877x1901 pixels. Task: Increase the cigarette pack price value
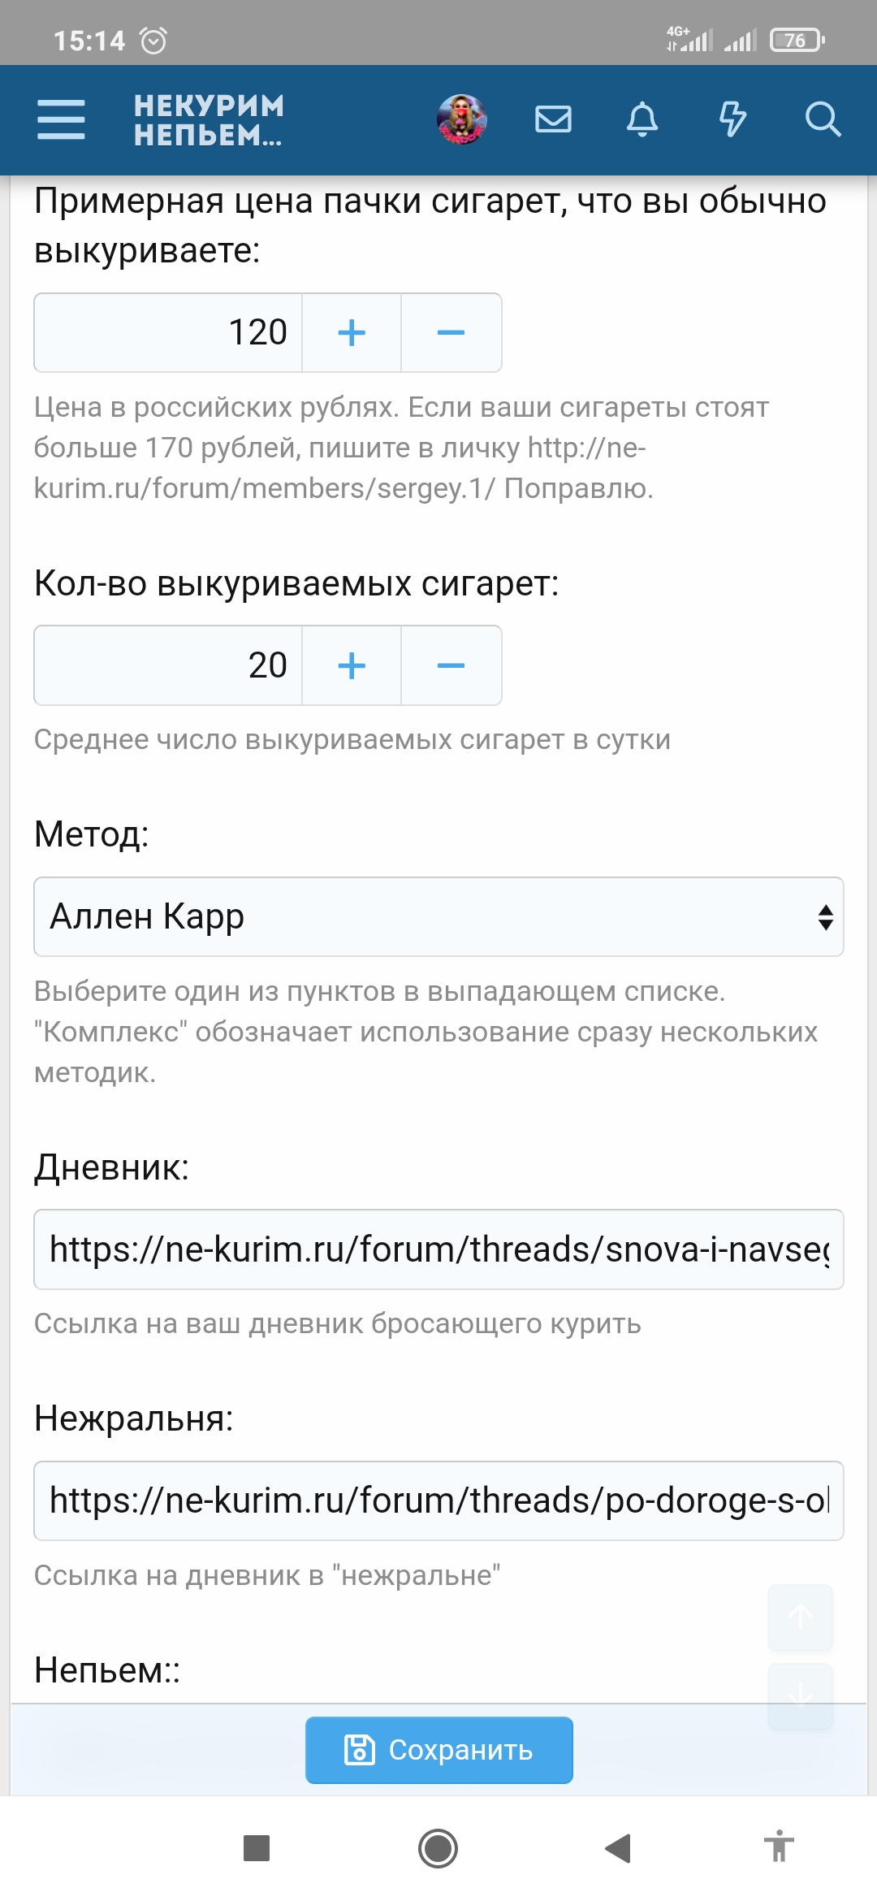352,333
